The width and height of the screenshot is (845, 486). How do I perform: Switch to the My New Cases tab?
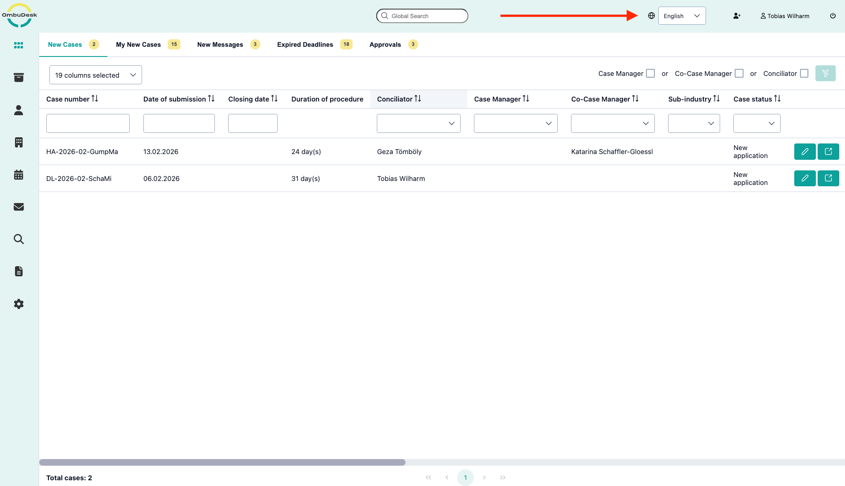[x=139, y=45]
